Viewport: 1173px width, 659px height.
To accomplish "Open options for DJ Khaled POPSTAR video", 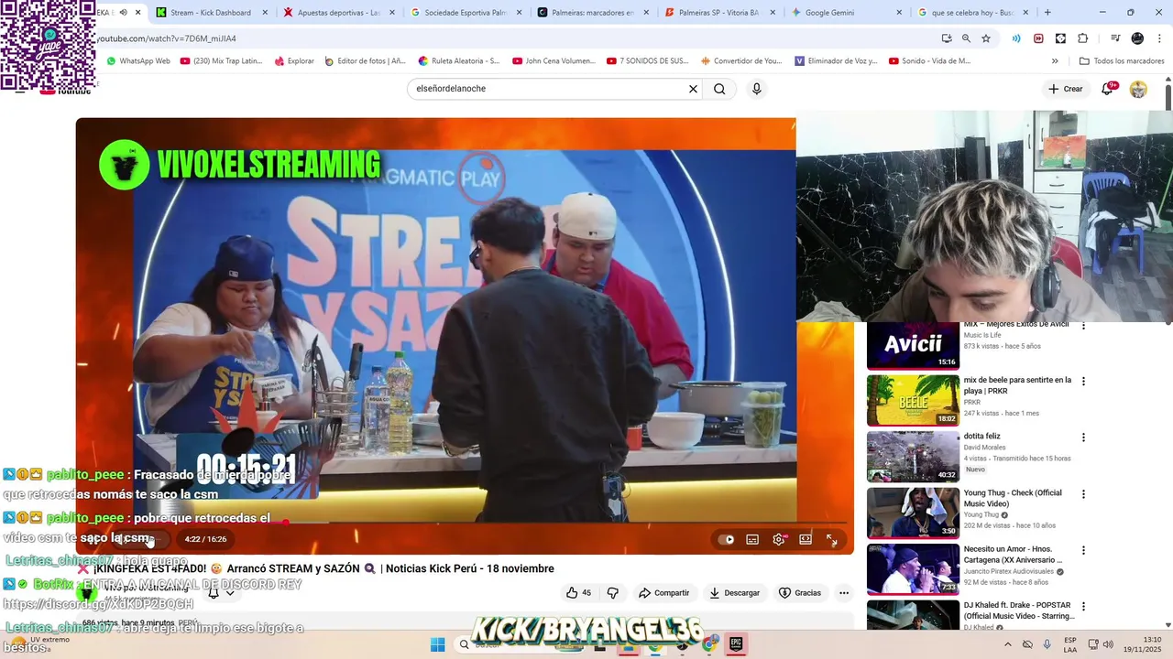I will point(1083,607).
